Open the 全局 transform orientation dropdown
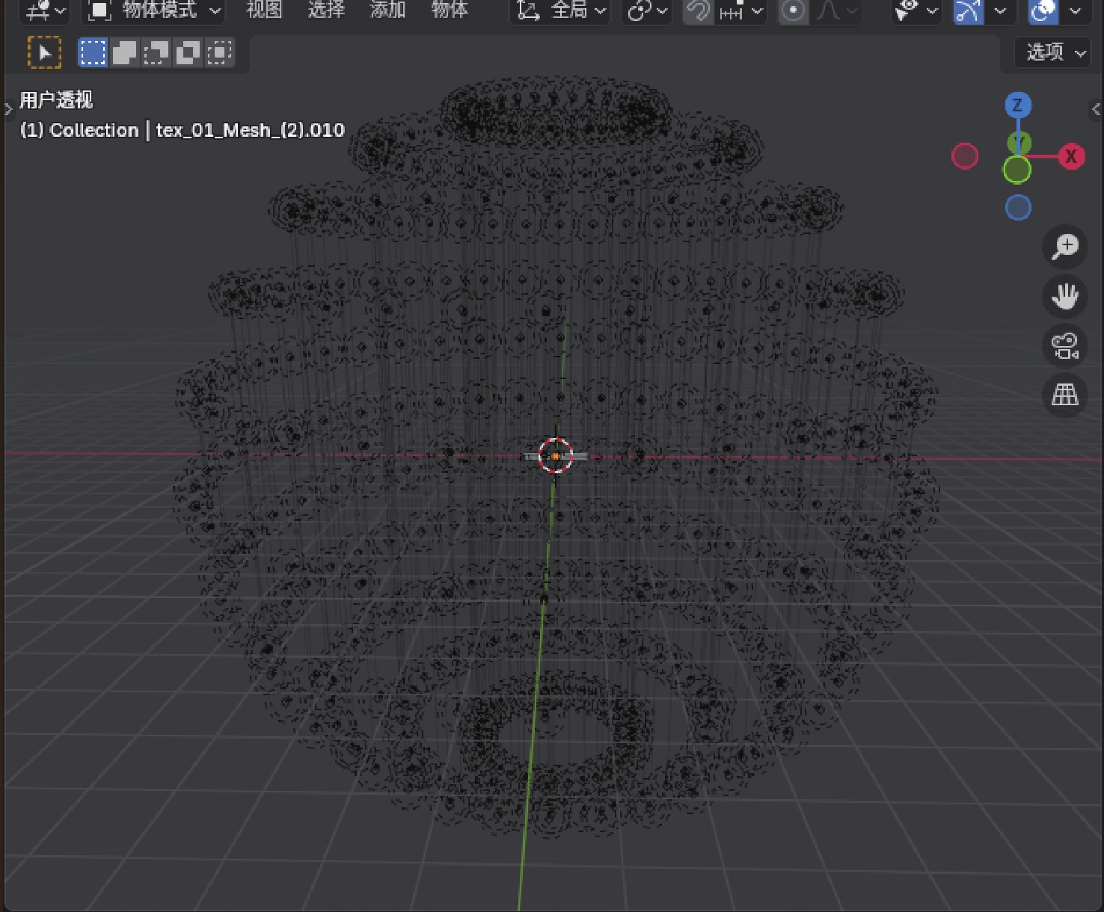Viewport: 1104px width, 912px height. (x=561, y=10)
